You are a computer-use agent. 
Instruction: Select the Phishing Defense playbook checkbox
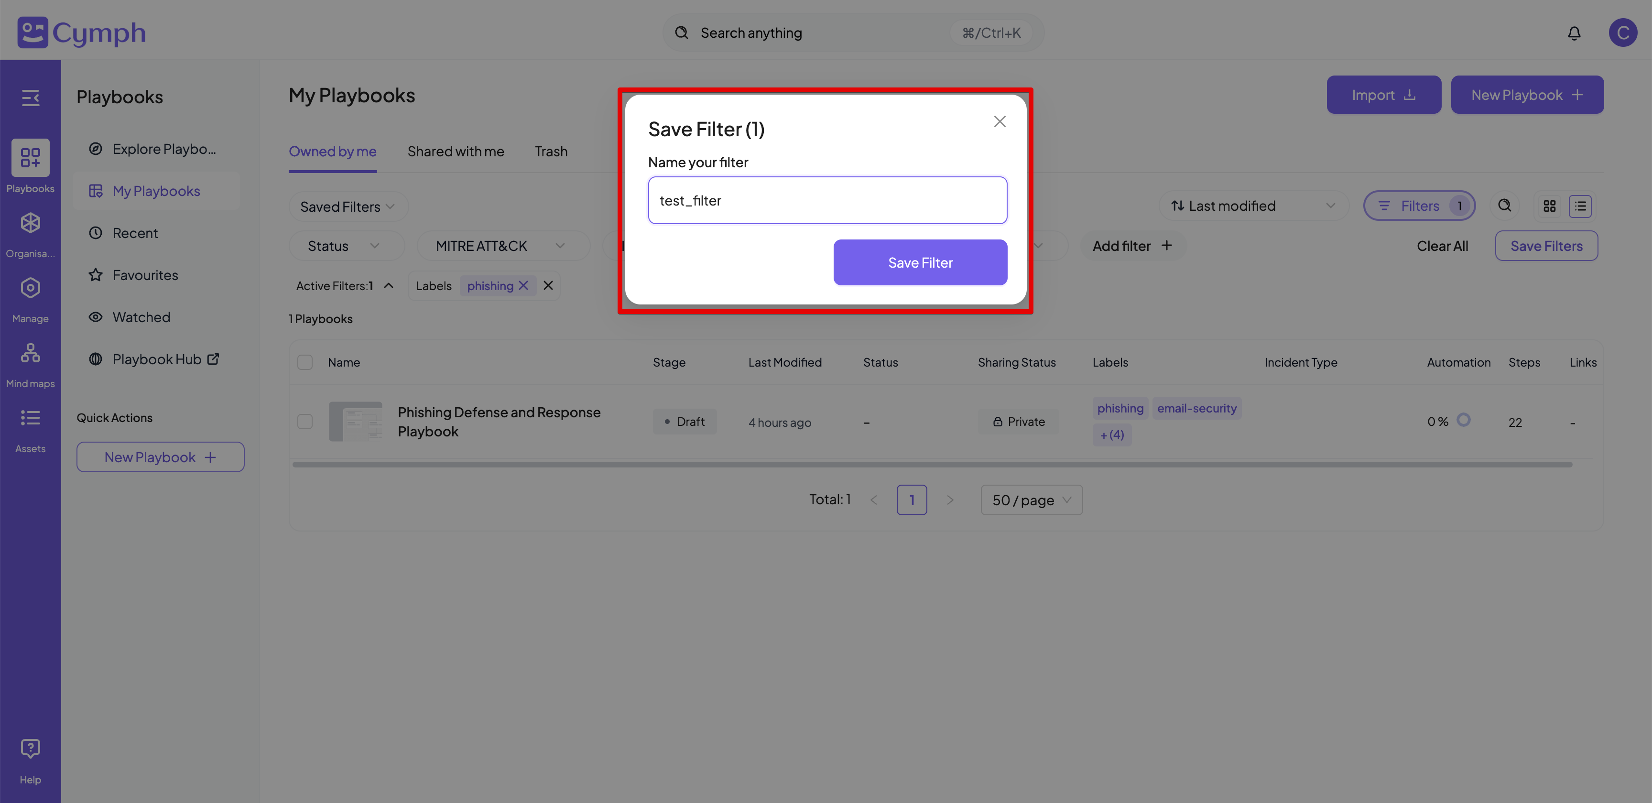click(305, 422)
